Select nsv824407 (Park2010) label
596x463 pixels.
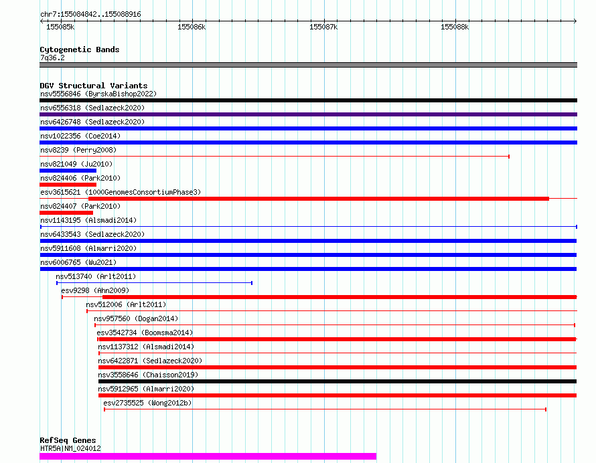click(x=80, y=206)
